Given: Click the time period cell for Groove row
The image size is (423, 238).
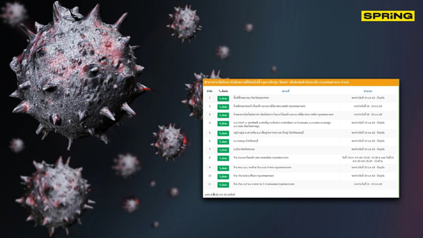Looking at the screenshot, I should [368, 159].
